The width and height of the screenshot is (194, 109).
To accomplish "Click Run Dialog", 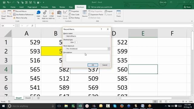I will pos(74,18).
